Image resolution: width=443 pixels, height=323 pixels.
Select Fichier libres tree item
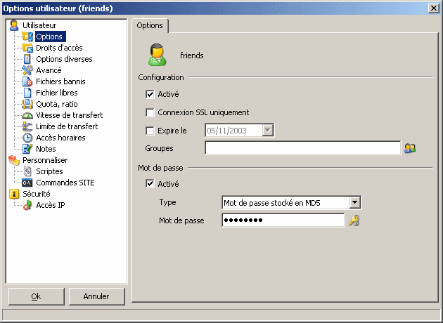point(57,93)
